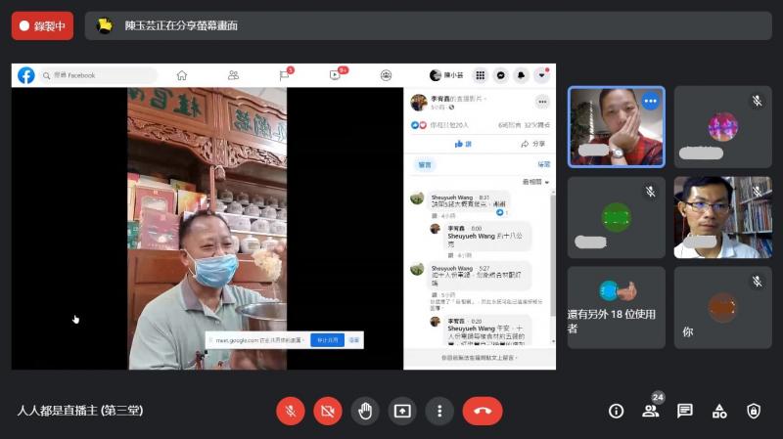The width and height of the screenshot is (783, 439).
Task: Click the Facebook search field
Action: [99, 75]
